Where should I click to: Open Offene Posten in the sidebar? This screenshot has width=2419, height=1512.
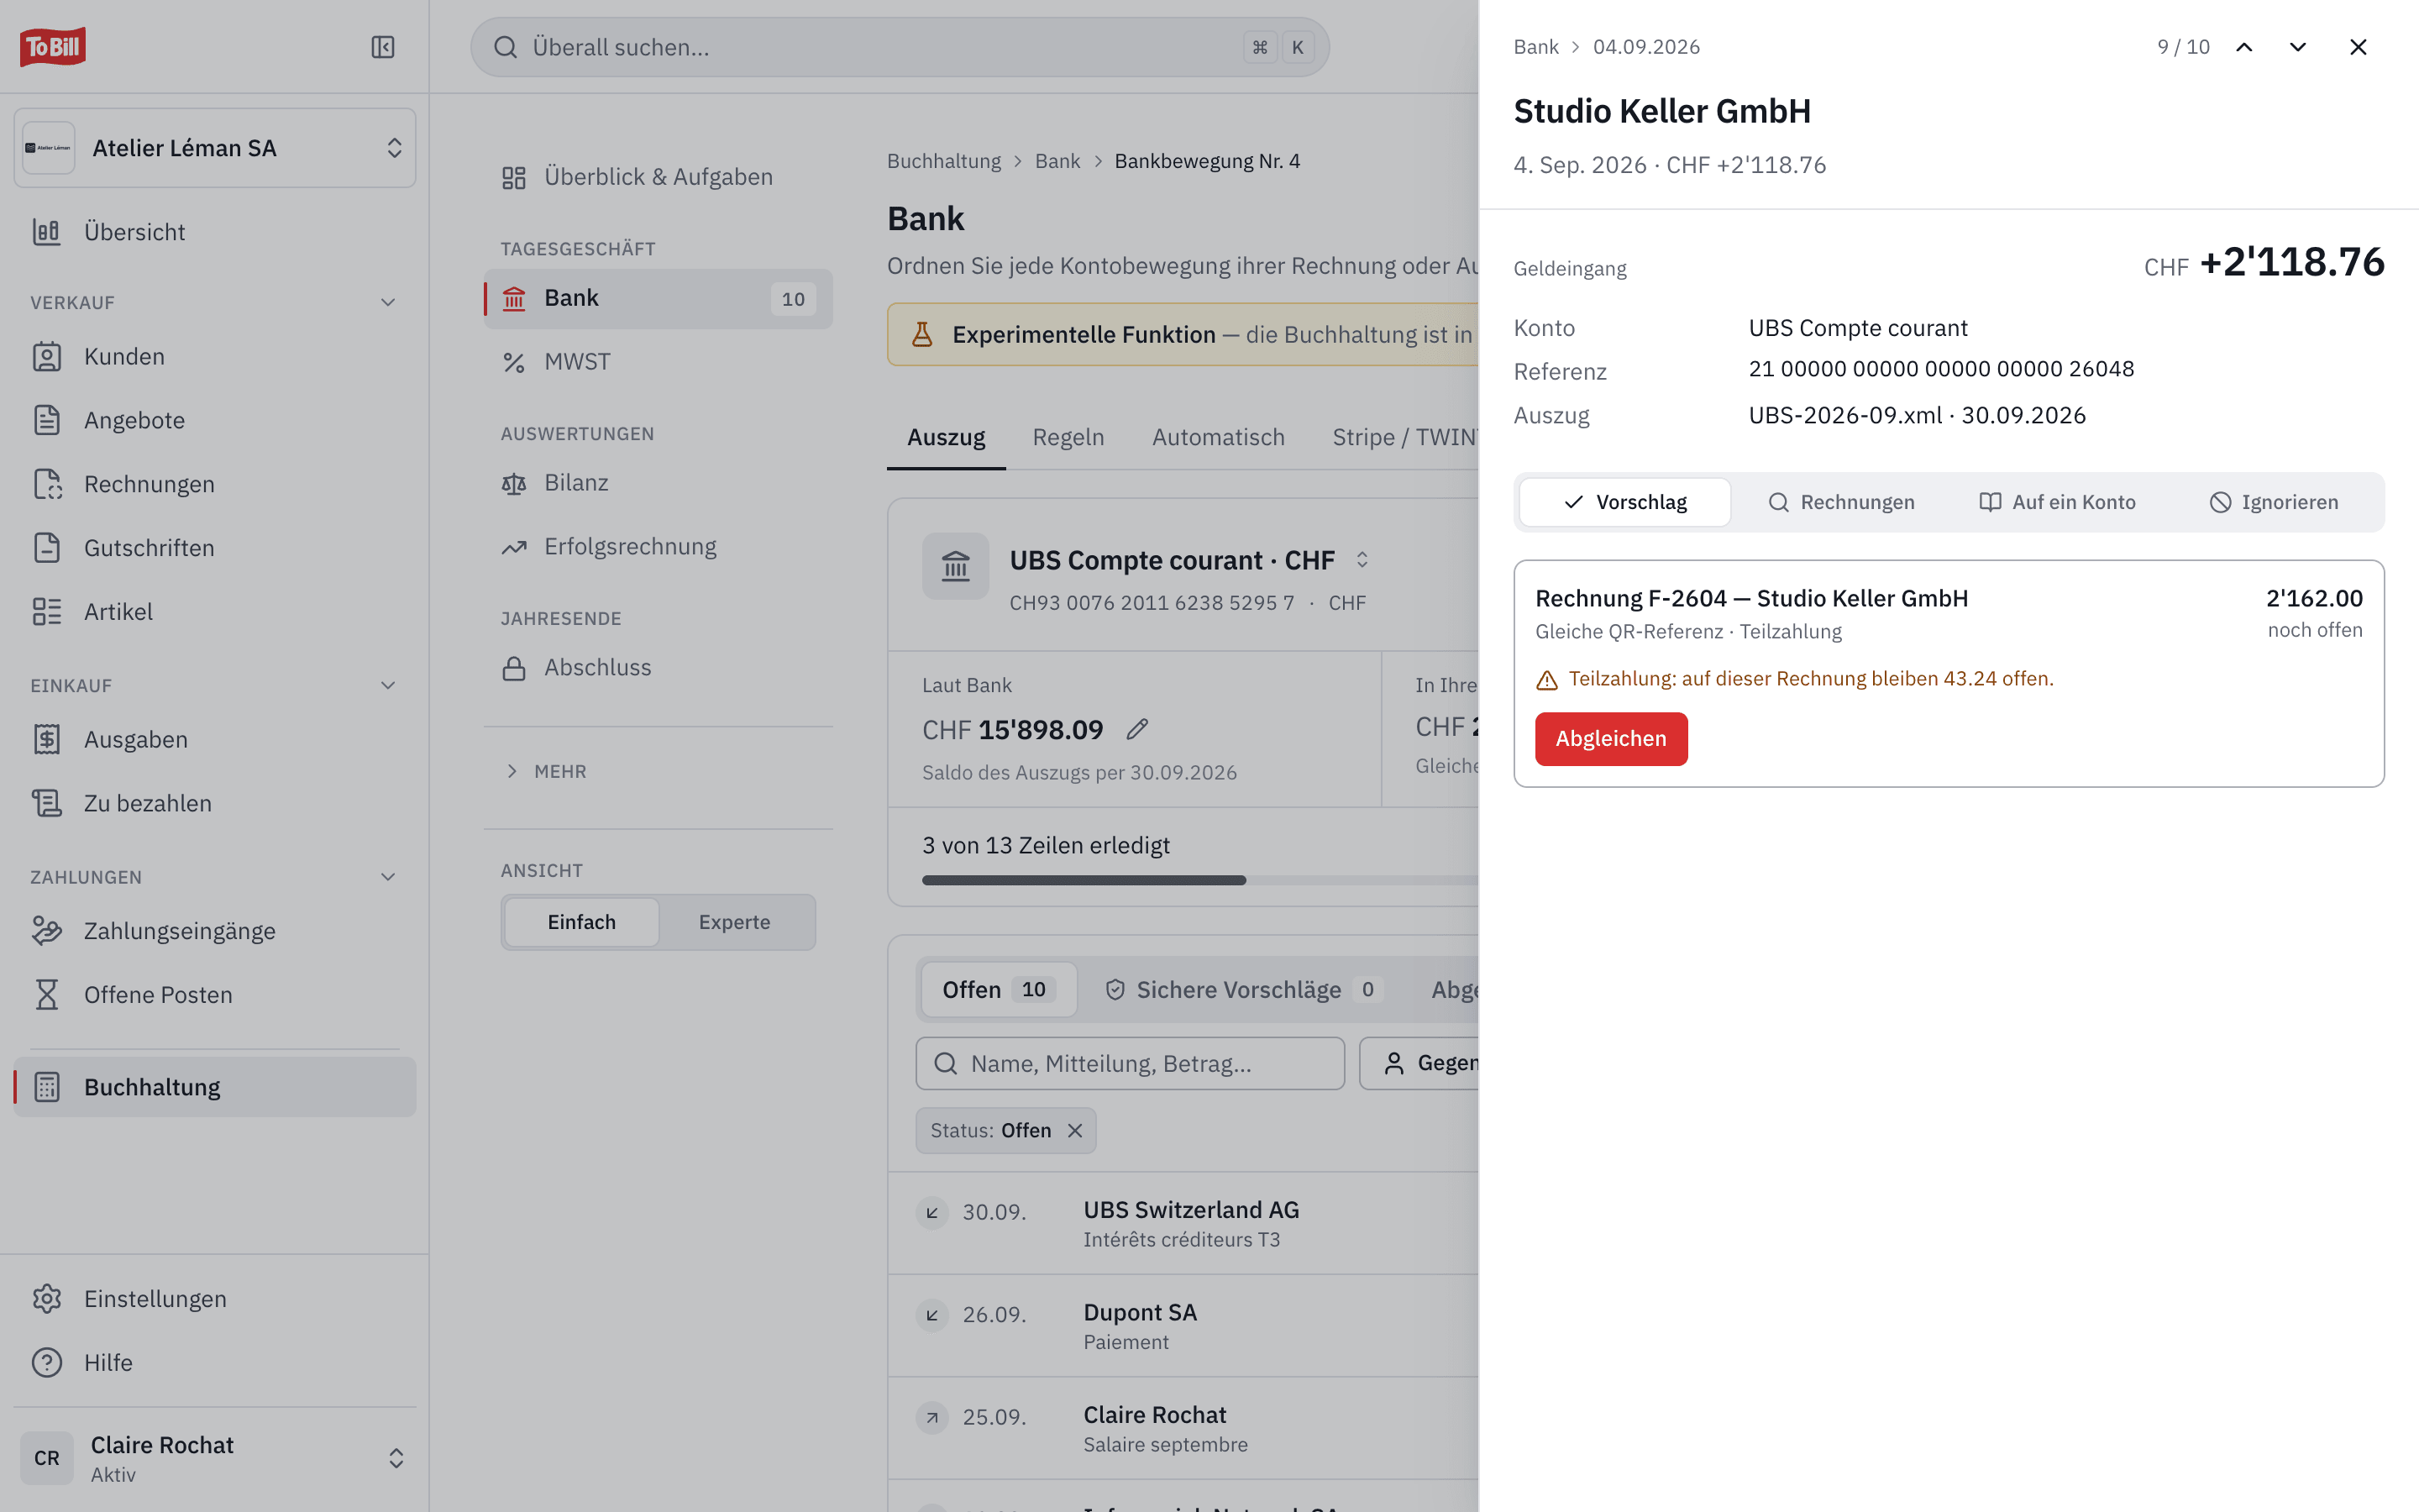tap(215, 995)
